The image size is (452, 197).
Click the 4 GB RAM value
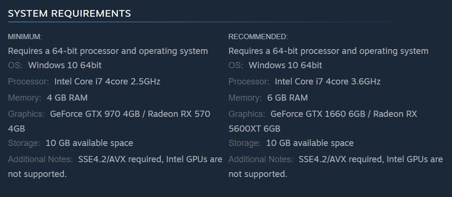click(x=67, y=98)
